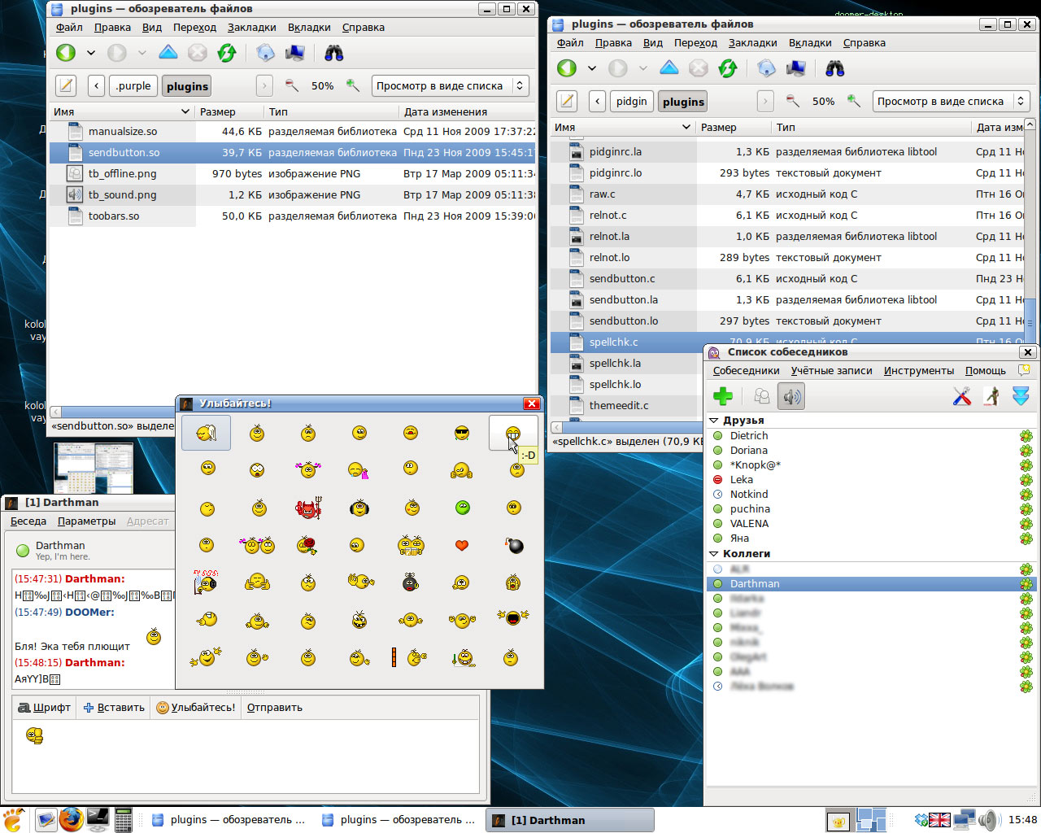The width and height of the screenshot is (1041, 833).
Task: Open Учётные записи menu in buddy list
Action: click(831, 370)
